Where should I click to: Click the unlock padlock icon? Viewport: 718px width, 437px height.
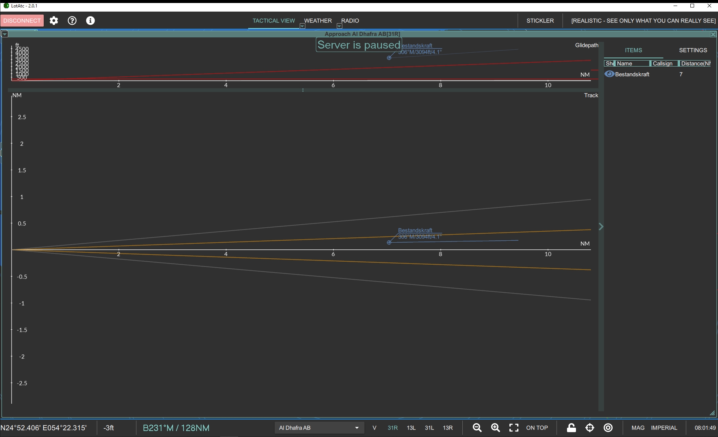(571, 428)
